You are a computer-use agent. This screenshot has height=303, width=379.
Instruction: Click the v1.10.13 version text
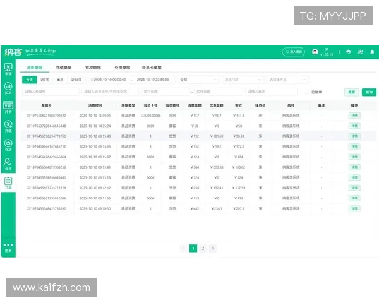[327, 54]
